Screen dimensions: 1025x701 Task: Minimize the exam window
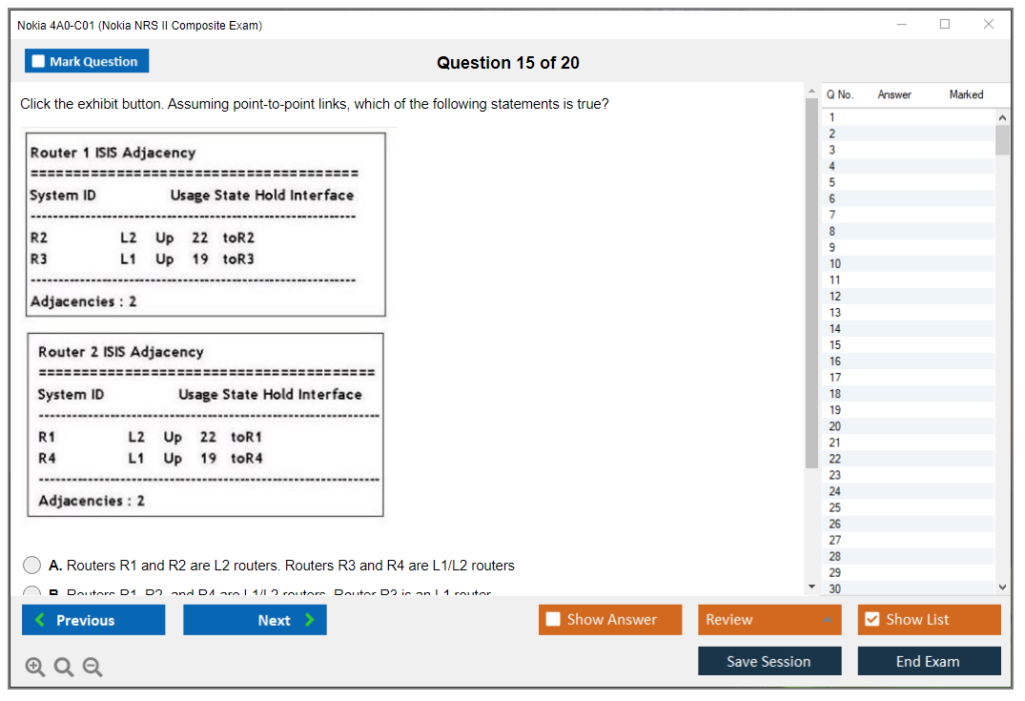click(902, 25)
